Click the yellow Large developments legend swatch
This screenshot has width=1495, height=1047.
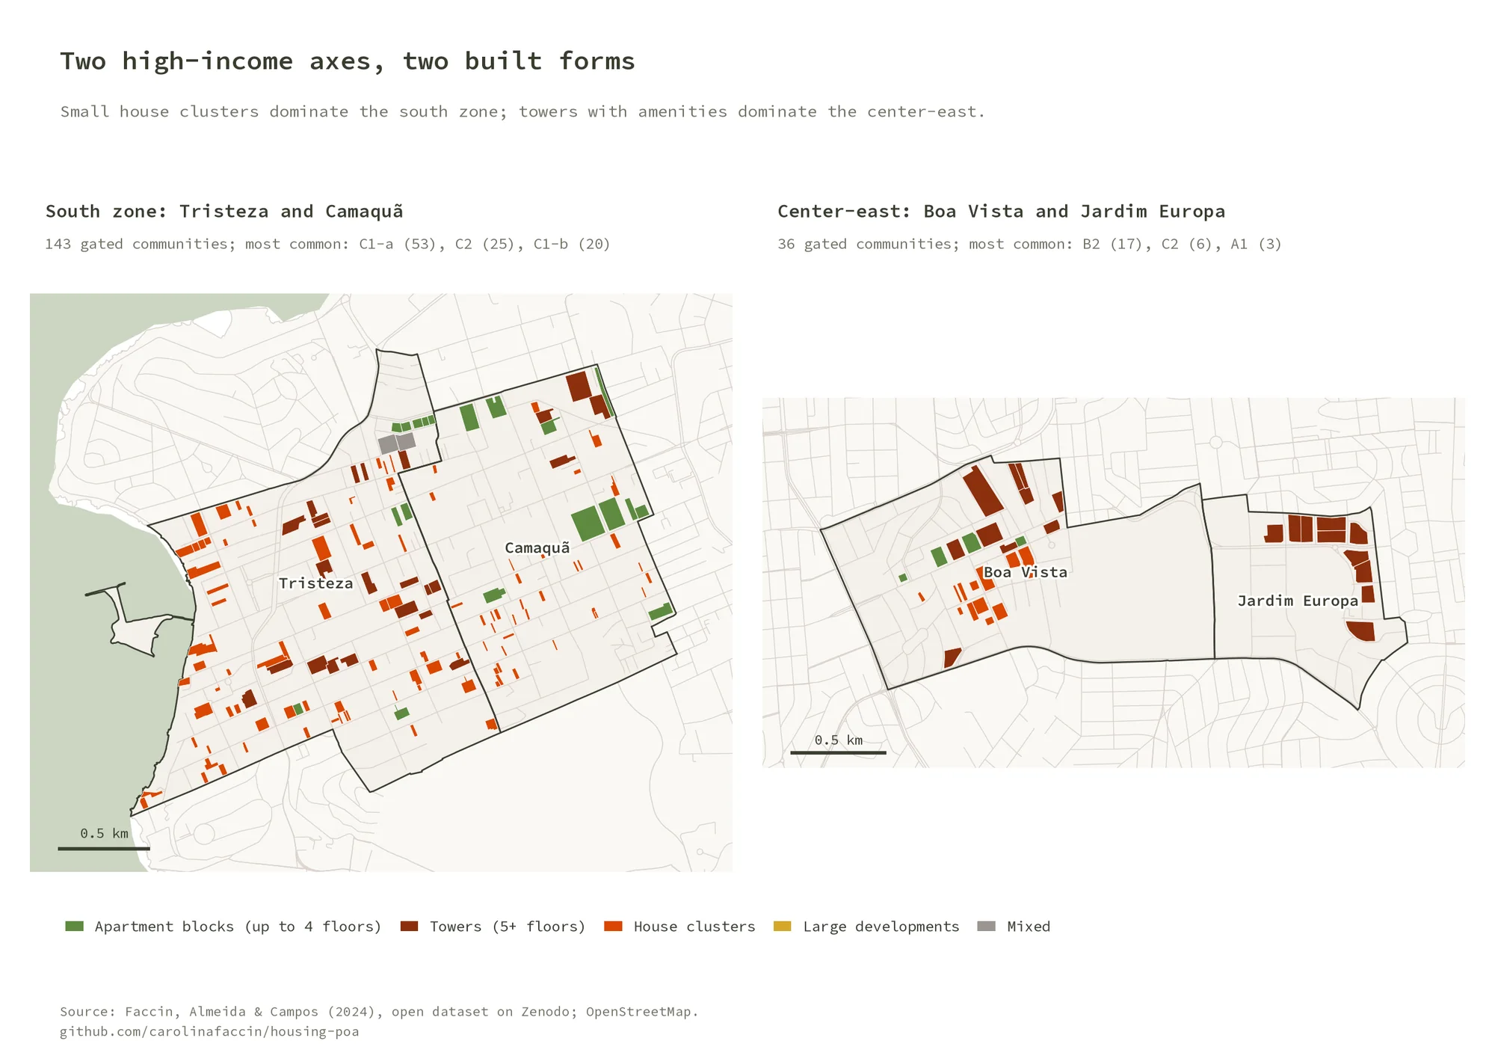click(x=782, y=927)
